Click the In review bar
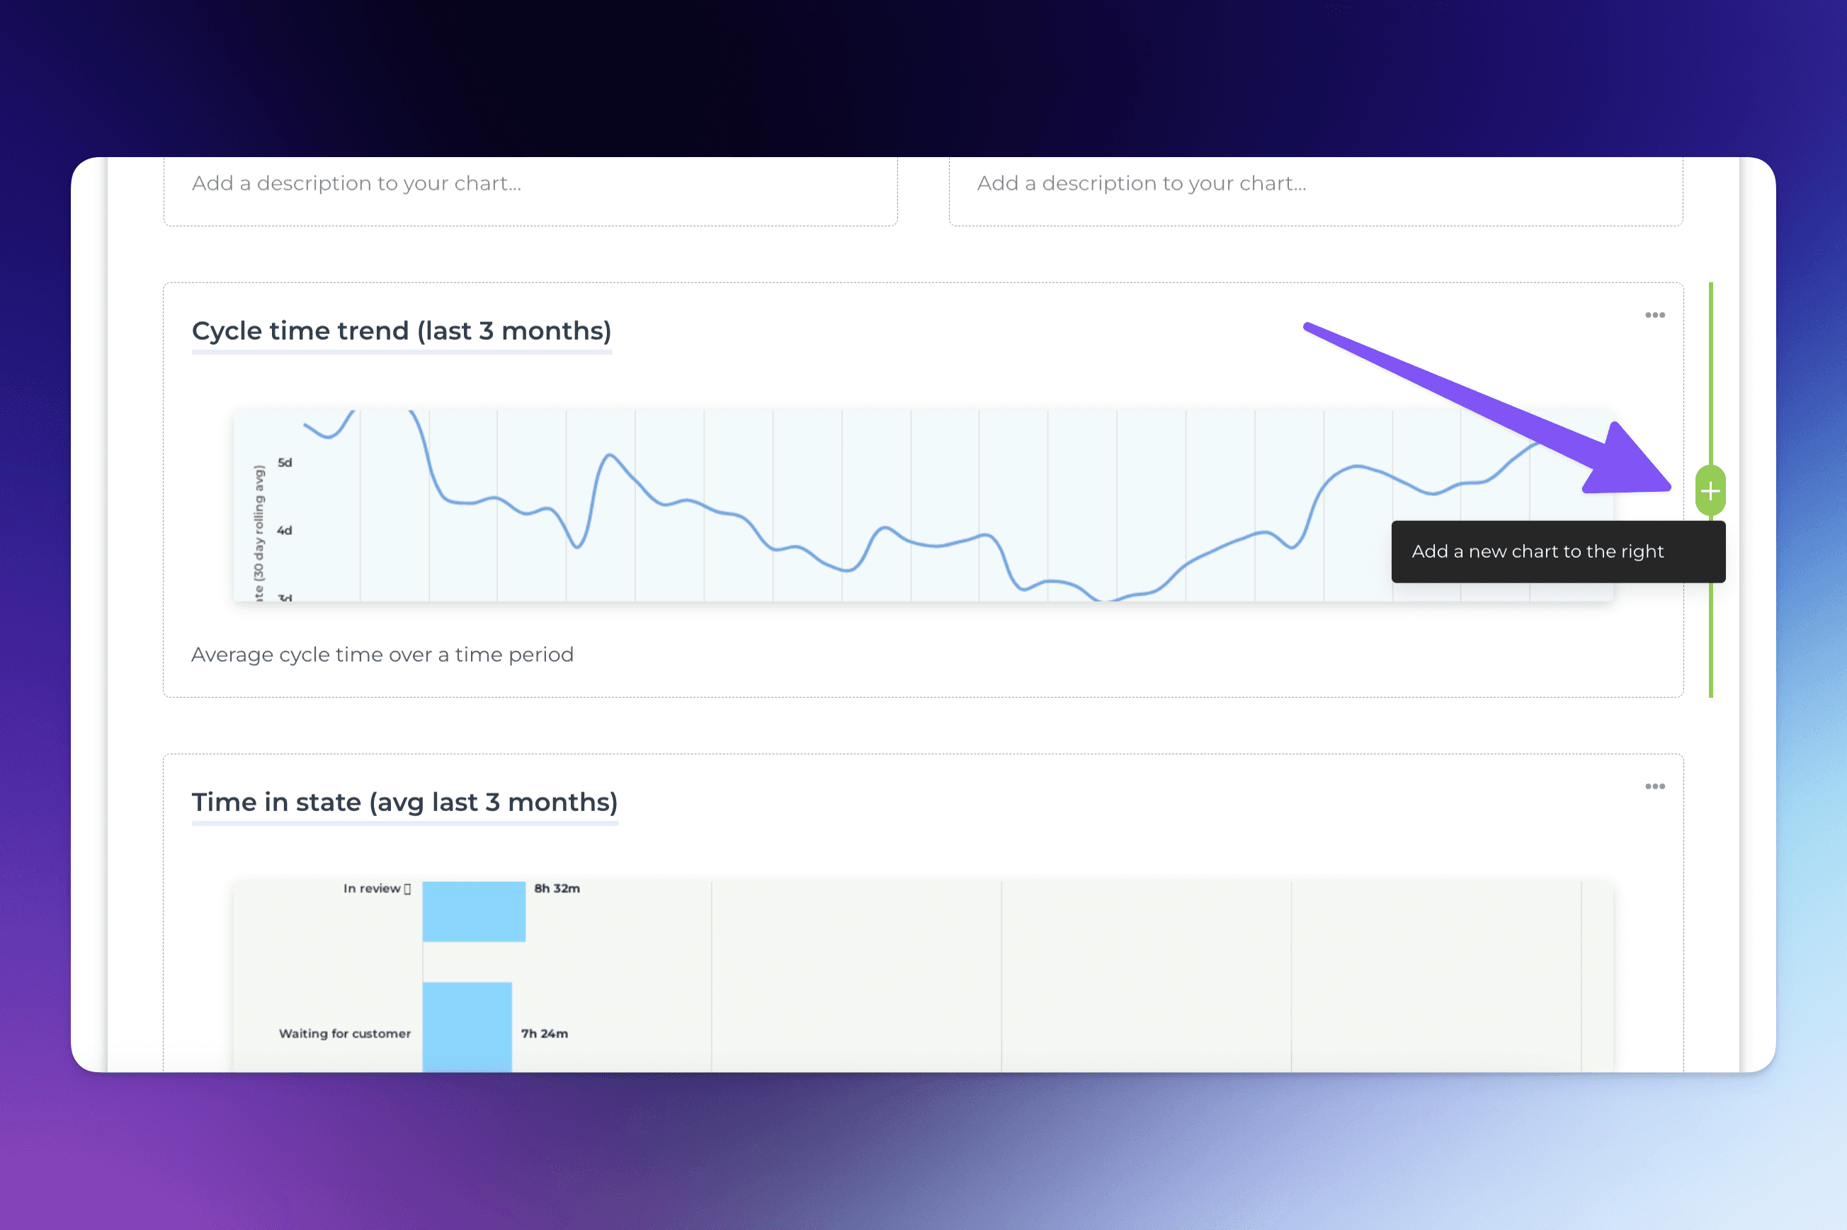This screenshot has height=1230, width=1847. pos(473,911)
